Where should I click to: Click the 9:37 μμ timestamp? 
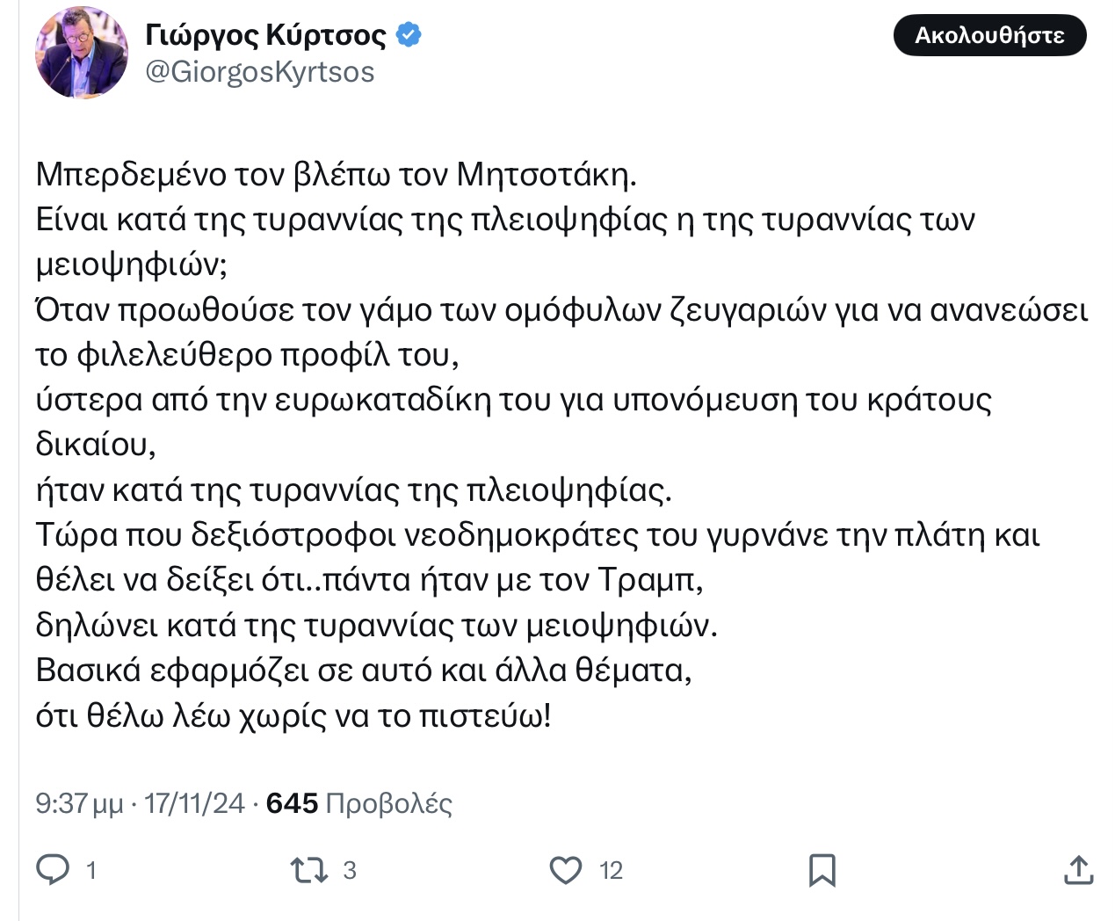tap(79, 803)
